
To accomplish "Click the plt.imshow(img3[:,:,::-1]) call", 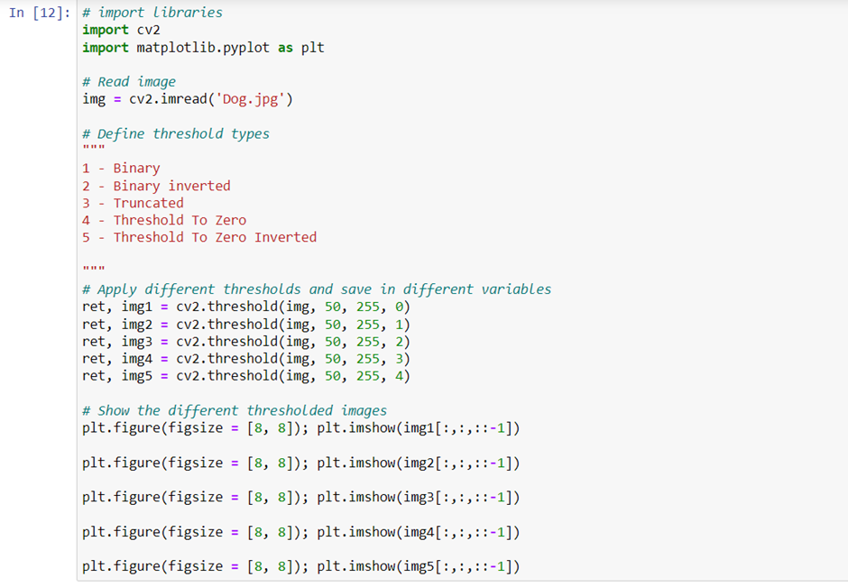I will coord(418,497).
